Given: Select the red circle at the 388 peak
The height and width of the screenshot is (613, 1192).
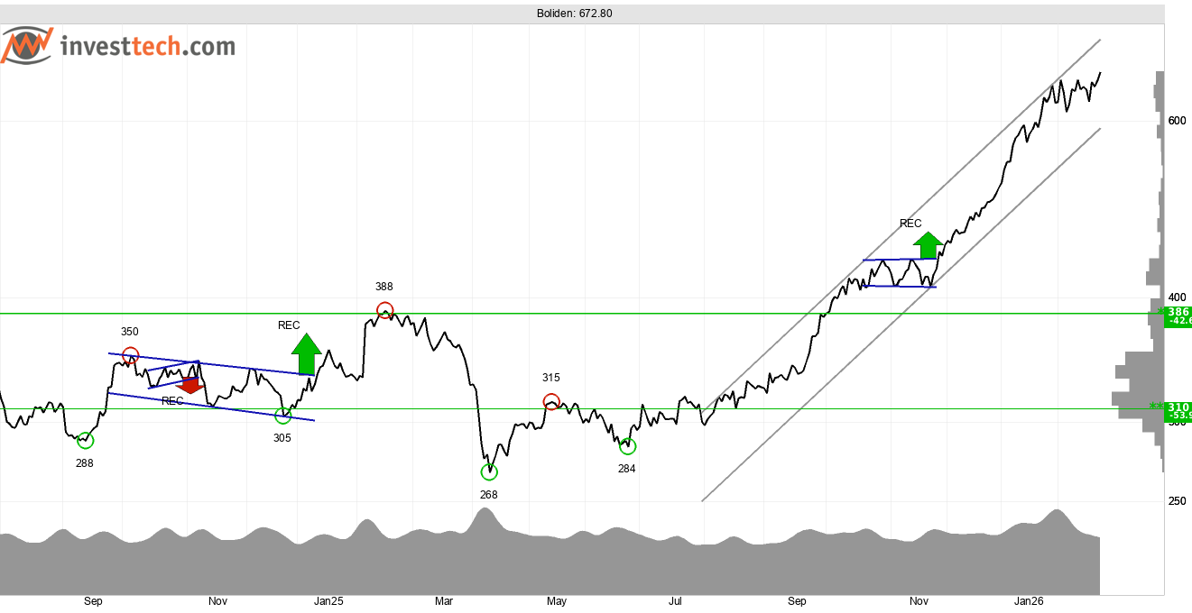Looking at the screenshot, I should [385, 311].
